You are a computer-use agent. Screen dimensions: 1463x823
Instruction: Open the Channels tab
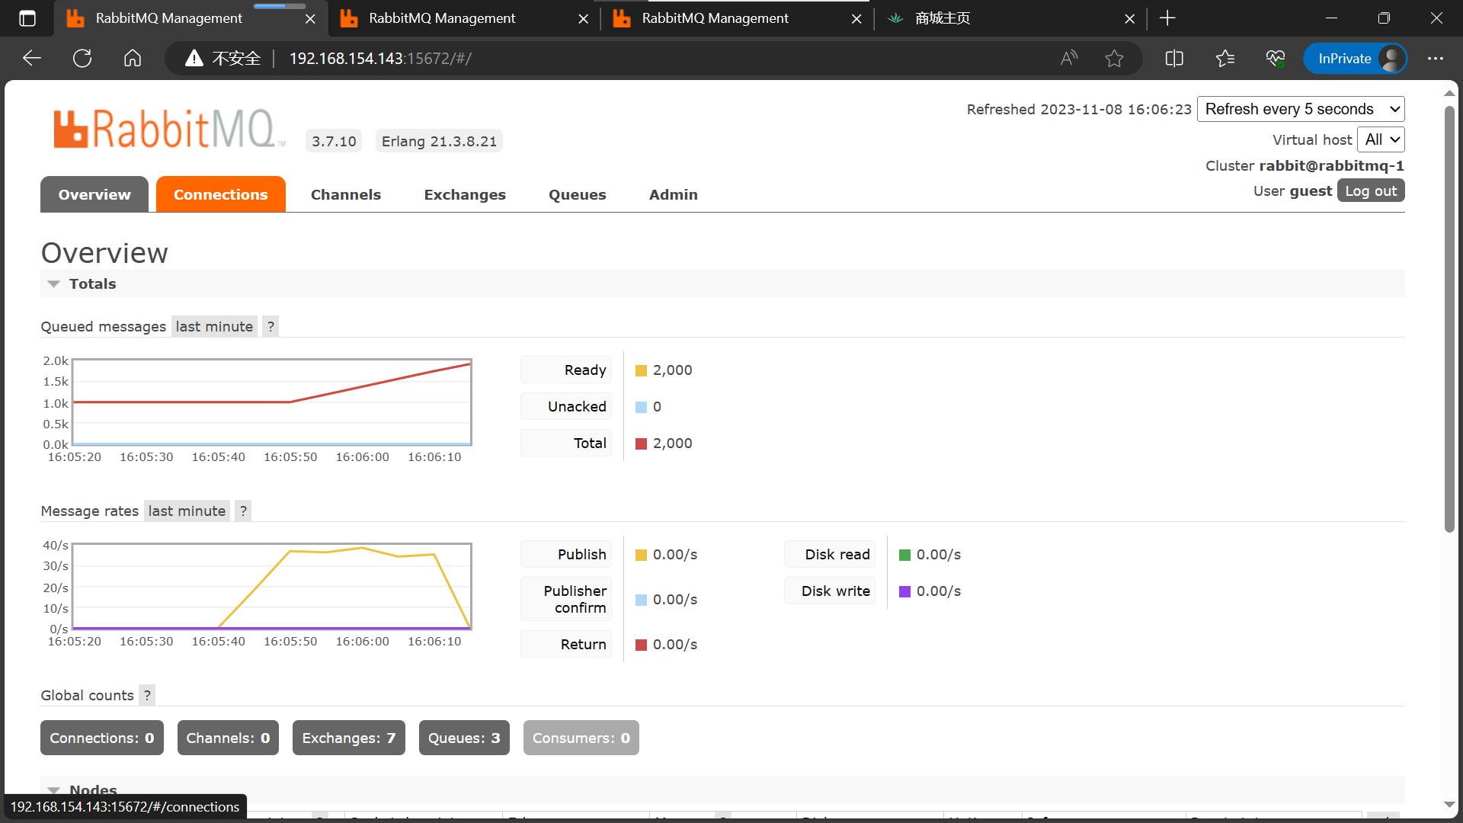(346, 194)
